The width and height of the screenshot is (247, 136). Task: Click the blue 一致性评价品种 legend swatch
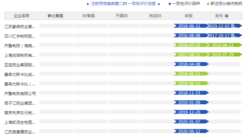click(170, 4)
